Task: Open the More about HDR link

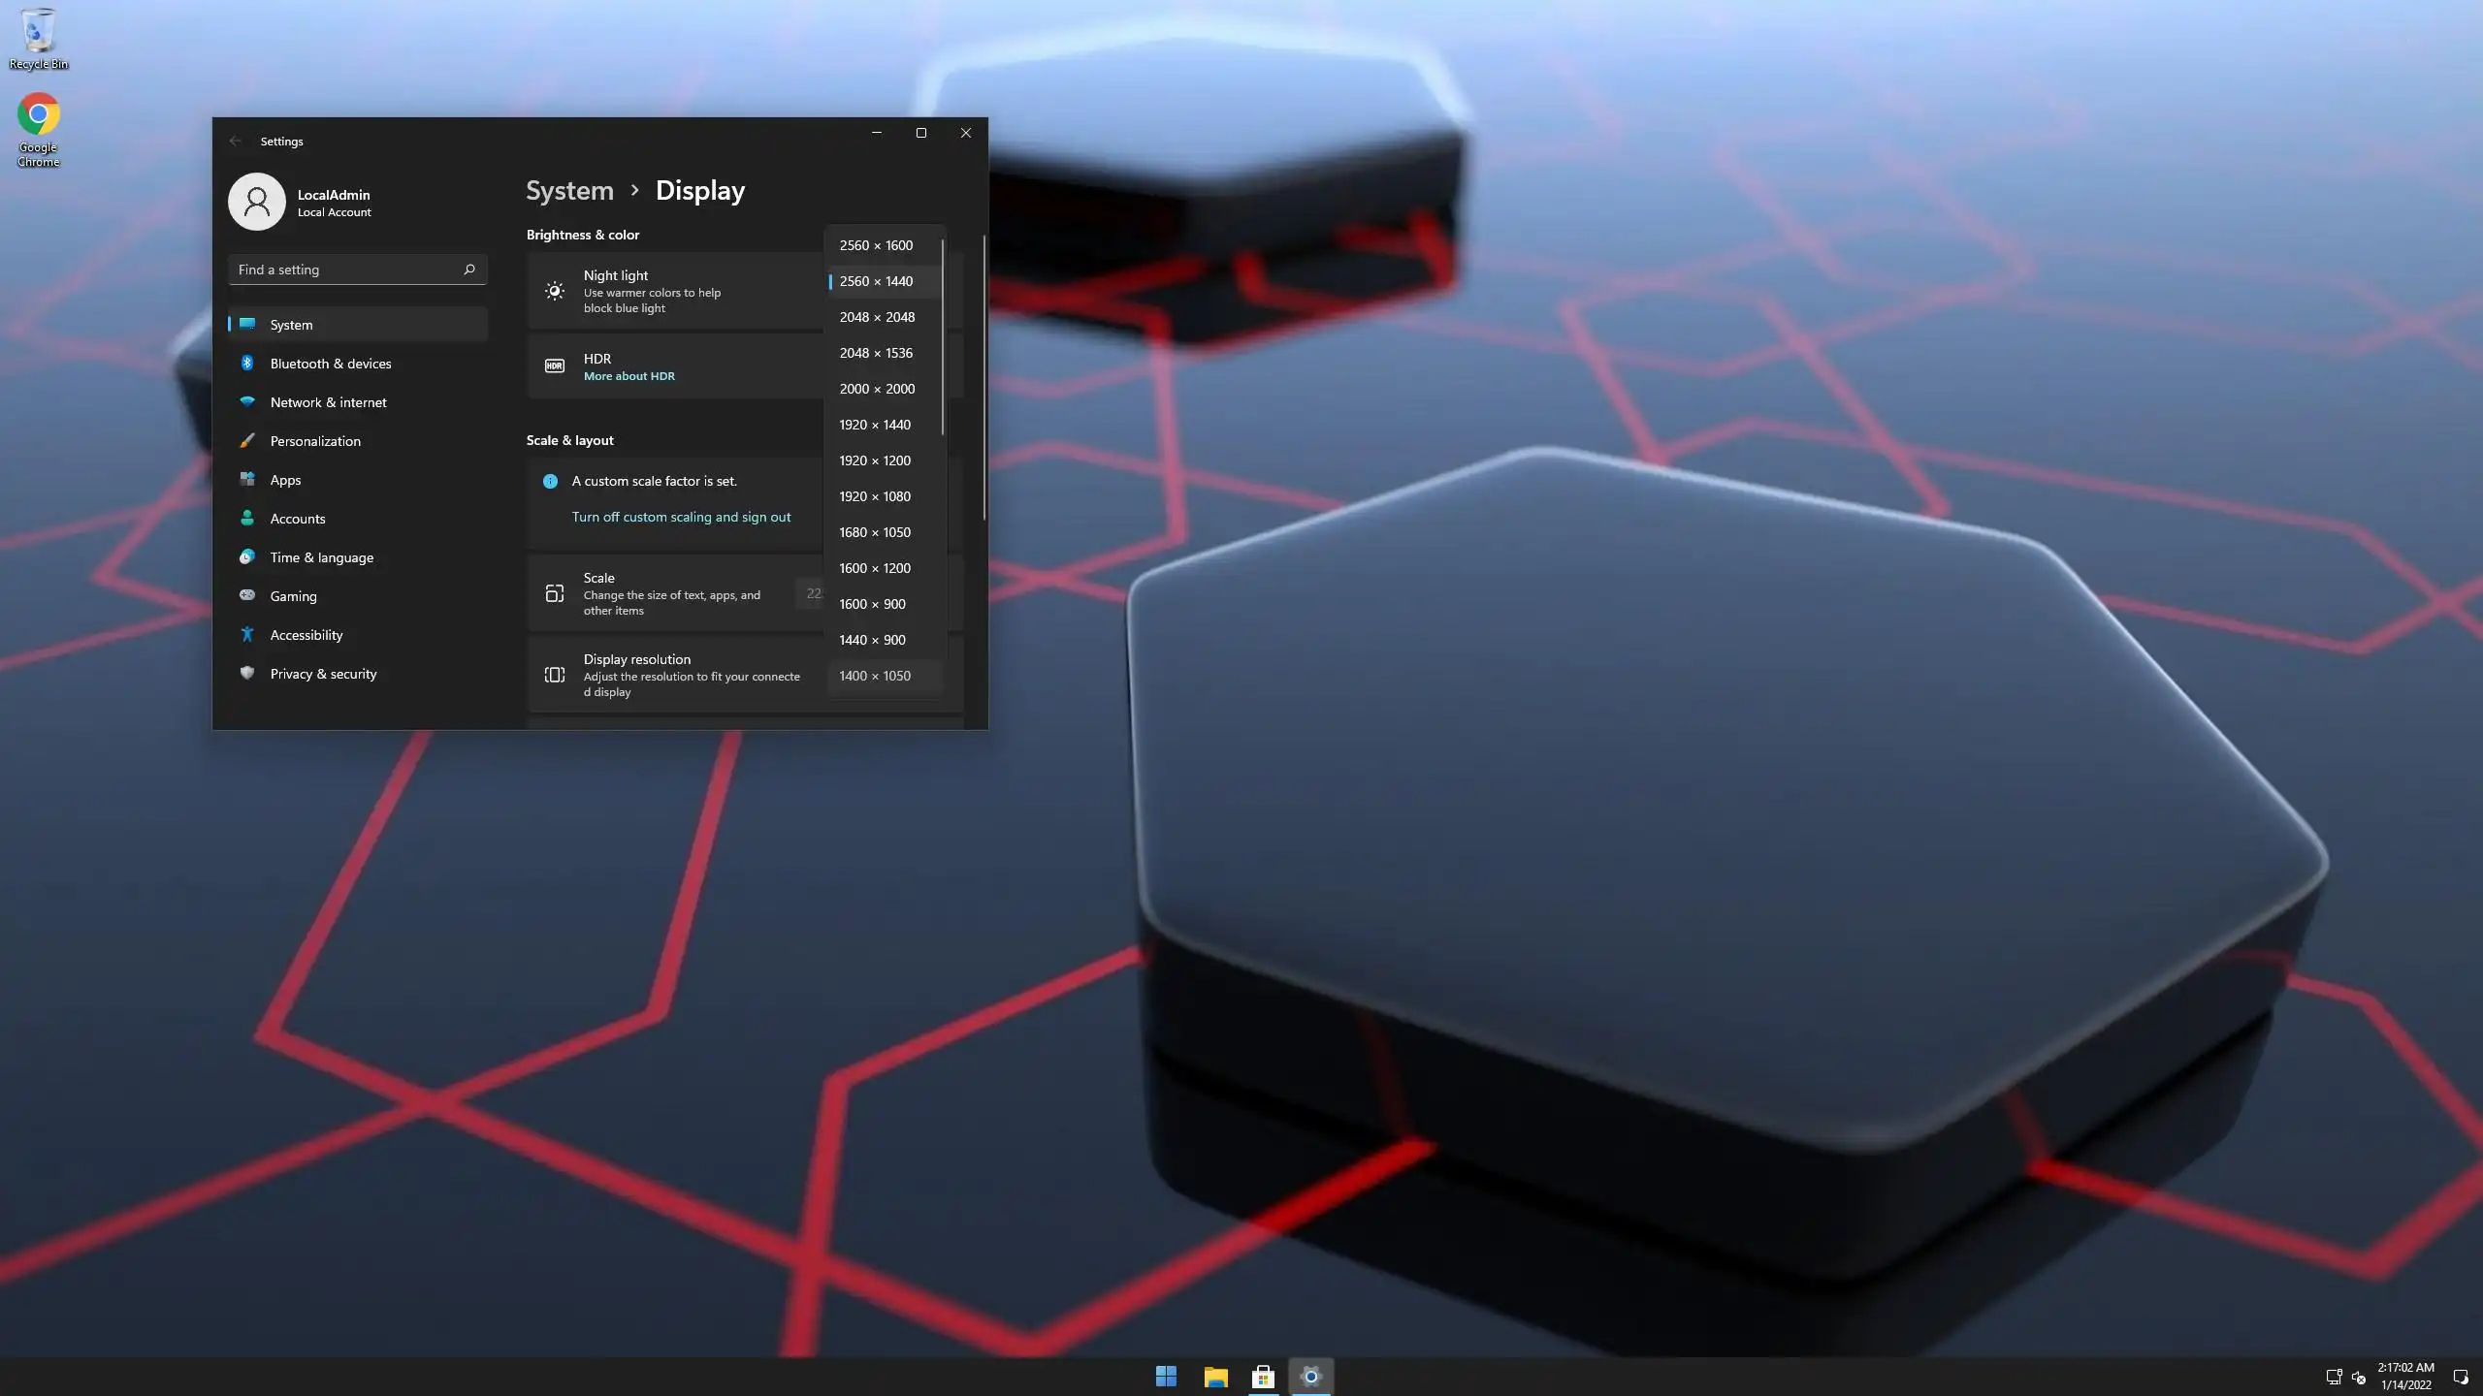Action: tap(629, 376)
